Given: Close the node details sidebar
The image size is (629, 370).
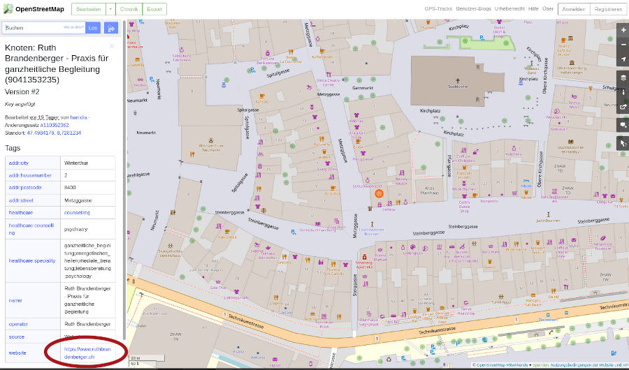Looking at the screenshot, I should click(112, 46).
